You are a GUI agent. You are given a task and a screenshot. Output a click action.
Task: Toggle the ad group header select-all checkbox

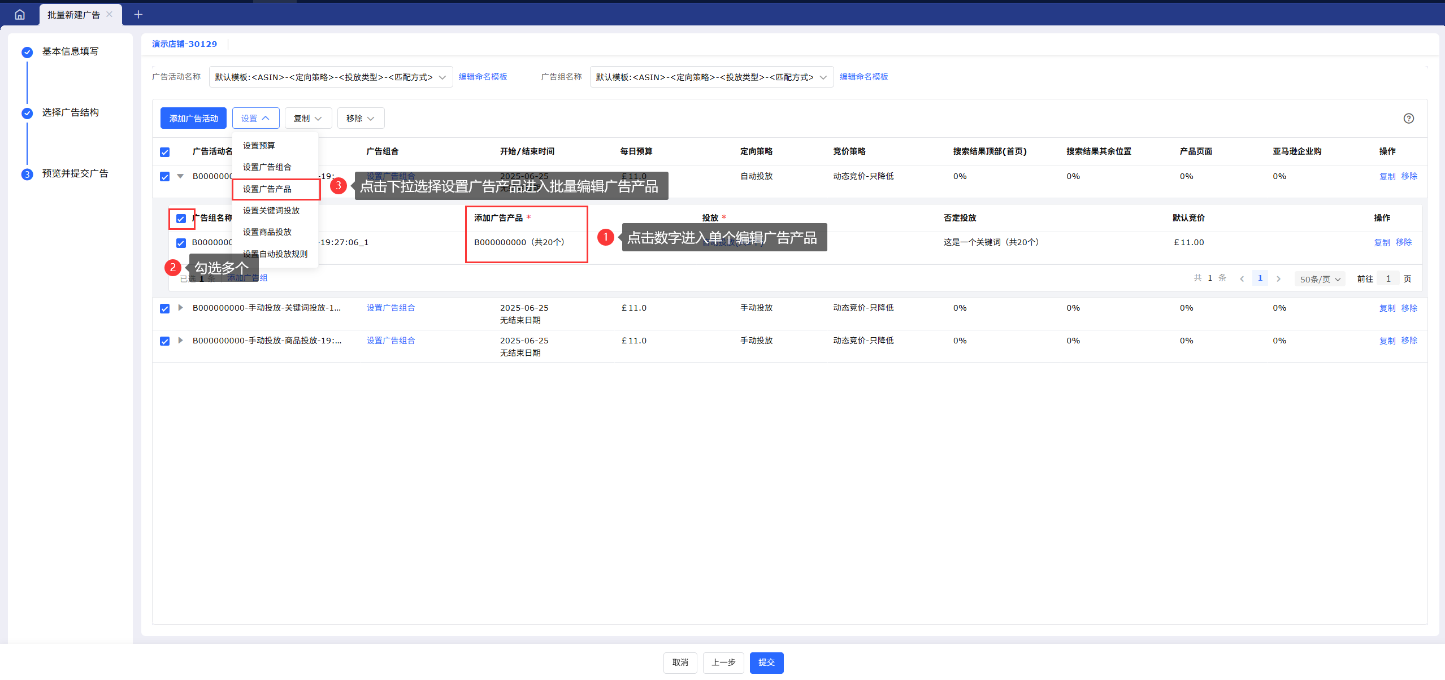point(181,219)
